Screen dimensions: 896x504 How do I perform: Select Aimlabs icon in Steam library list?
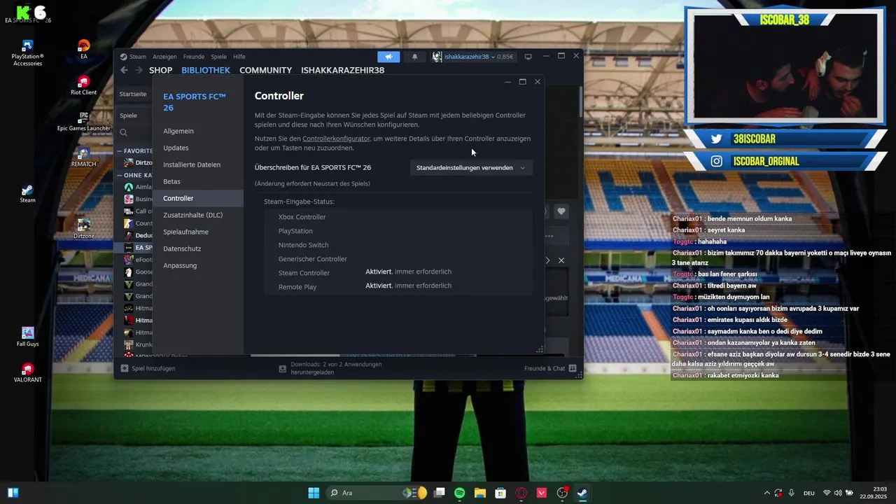(x=129, y=187)
